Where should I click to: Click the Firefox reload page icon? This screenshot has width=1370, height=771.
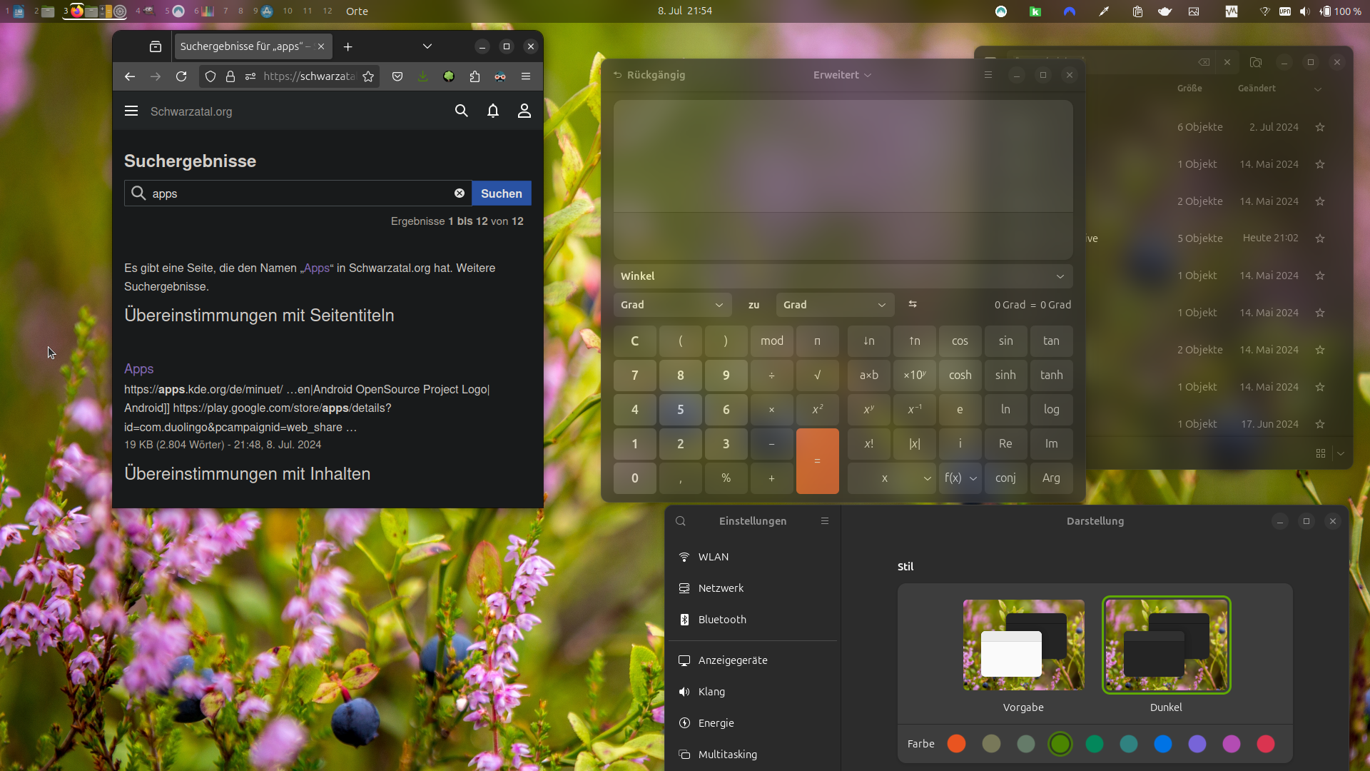click(181, 76)
